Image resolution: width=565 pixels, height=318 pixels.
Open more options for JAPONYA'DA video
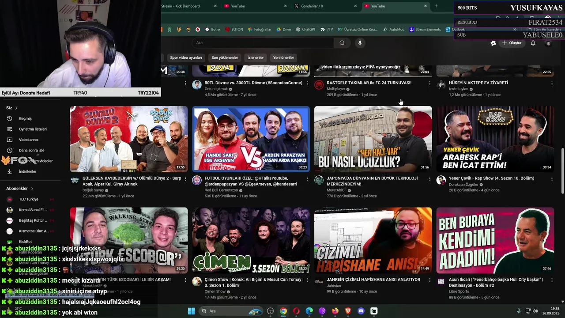coord(430,178)
